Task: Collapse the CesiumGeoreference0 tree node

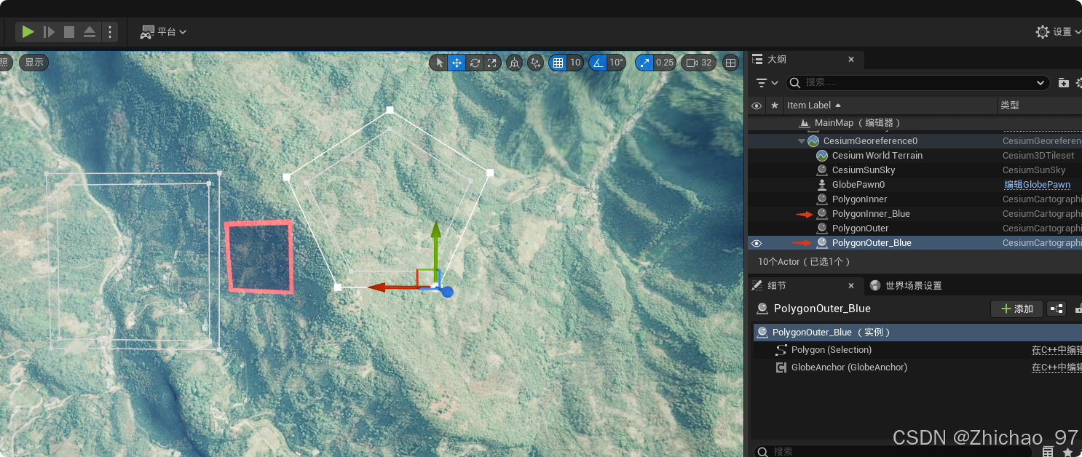Action: (801, 140)
